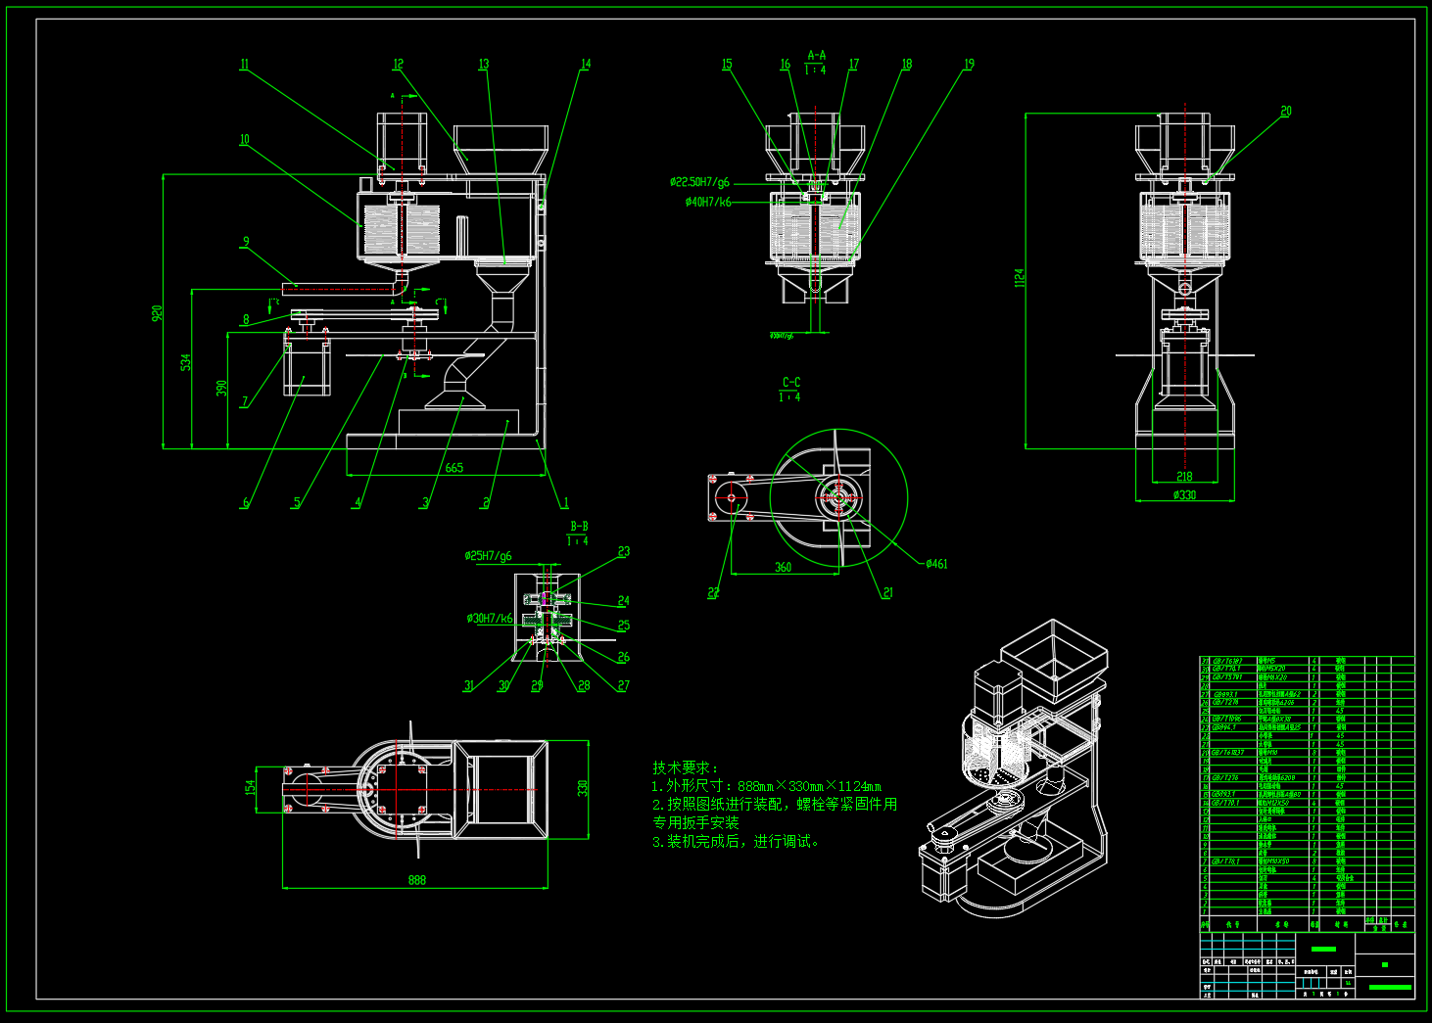Select the 888 overall length dimension

[417, 881]
